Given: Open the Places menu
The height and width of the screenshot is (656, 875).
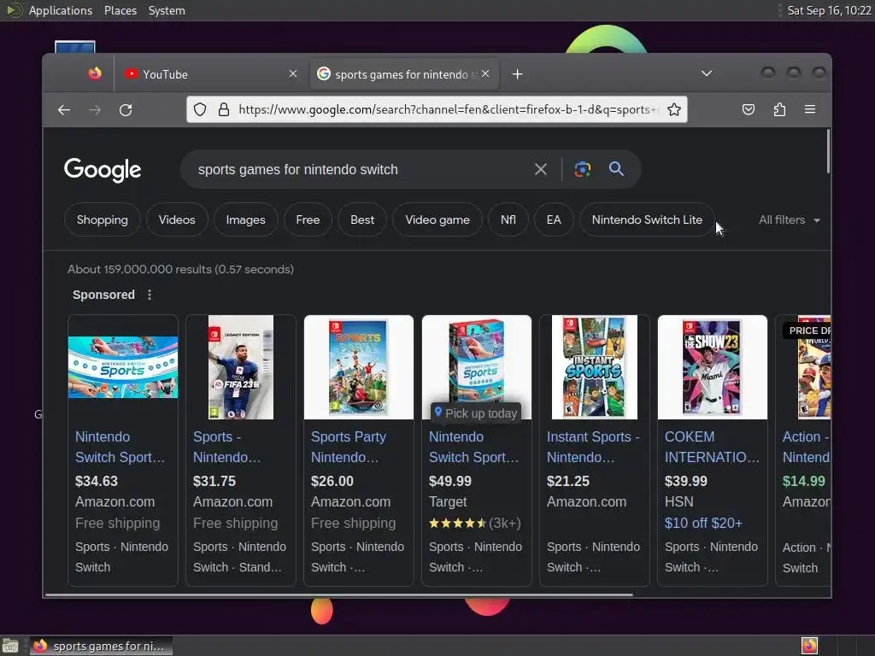Looking at the screenshot, I should click(x=120, y=10).
